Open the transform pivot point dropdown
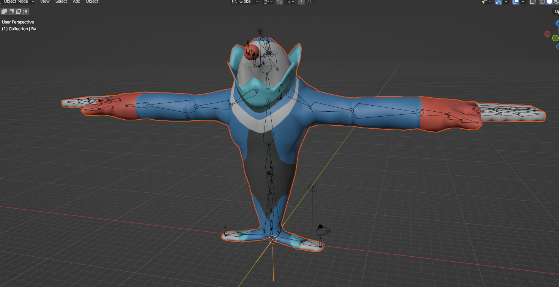This screenshot has width=559, height=287. pos(268,2)
